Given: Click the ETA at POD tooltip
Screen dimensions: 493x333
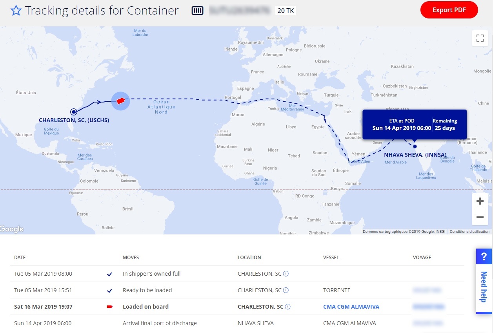Looking at the screenshot, I should click(414, 124).
